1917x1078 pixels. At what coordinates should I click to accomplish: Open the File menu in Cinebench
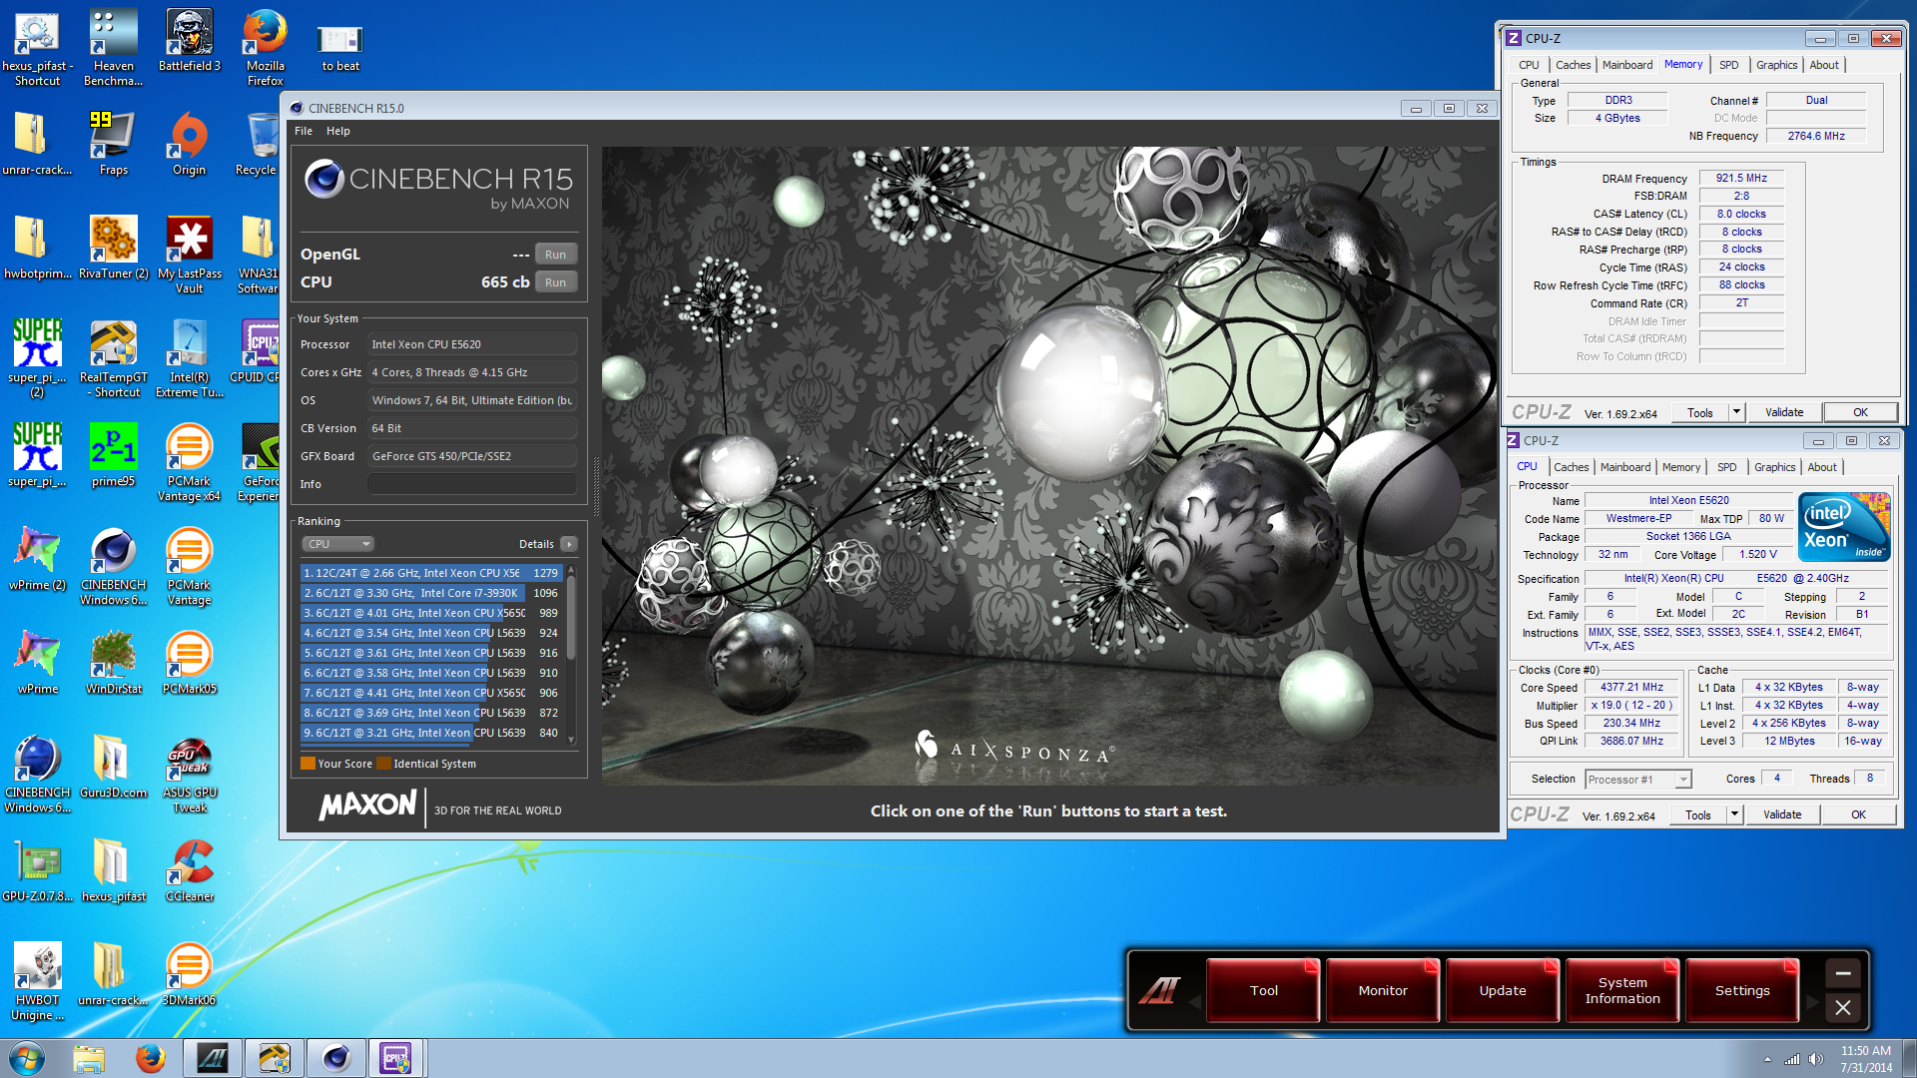pyautogui.click(x=304, y=131)
